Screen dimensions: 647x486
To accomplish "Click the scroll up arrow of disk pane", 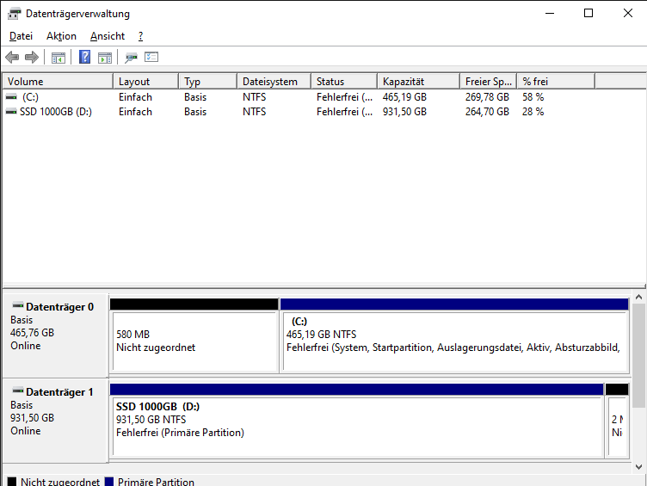I will pos(638,297).
